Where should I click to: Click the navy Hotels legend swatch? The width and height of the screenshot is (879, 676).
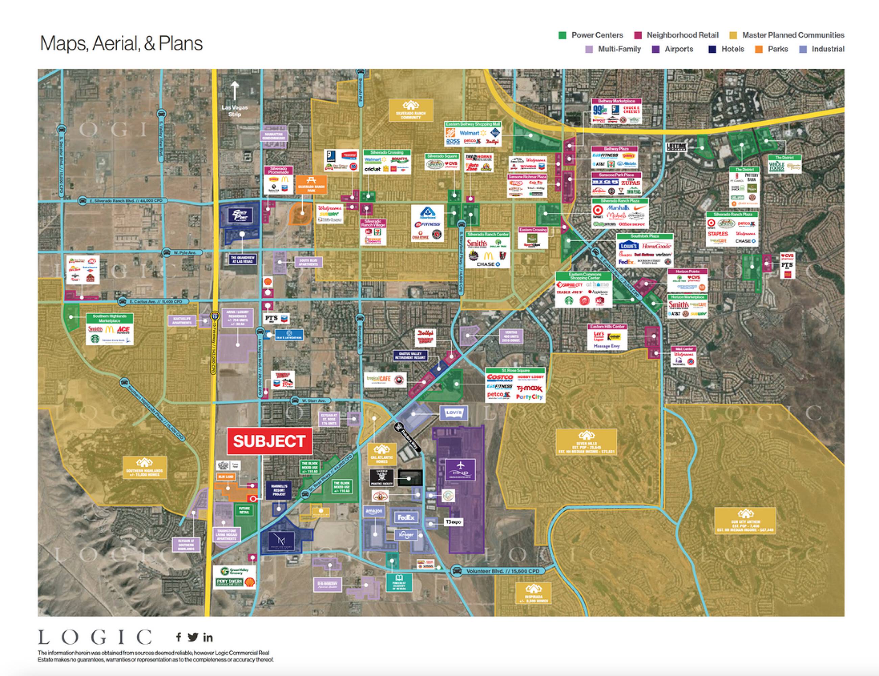712,49
